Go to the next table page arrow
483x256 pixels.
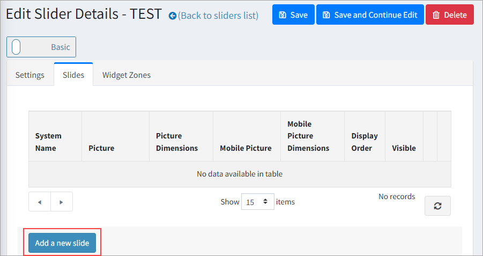pos(62,202)
